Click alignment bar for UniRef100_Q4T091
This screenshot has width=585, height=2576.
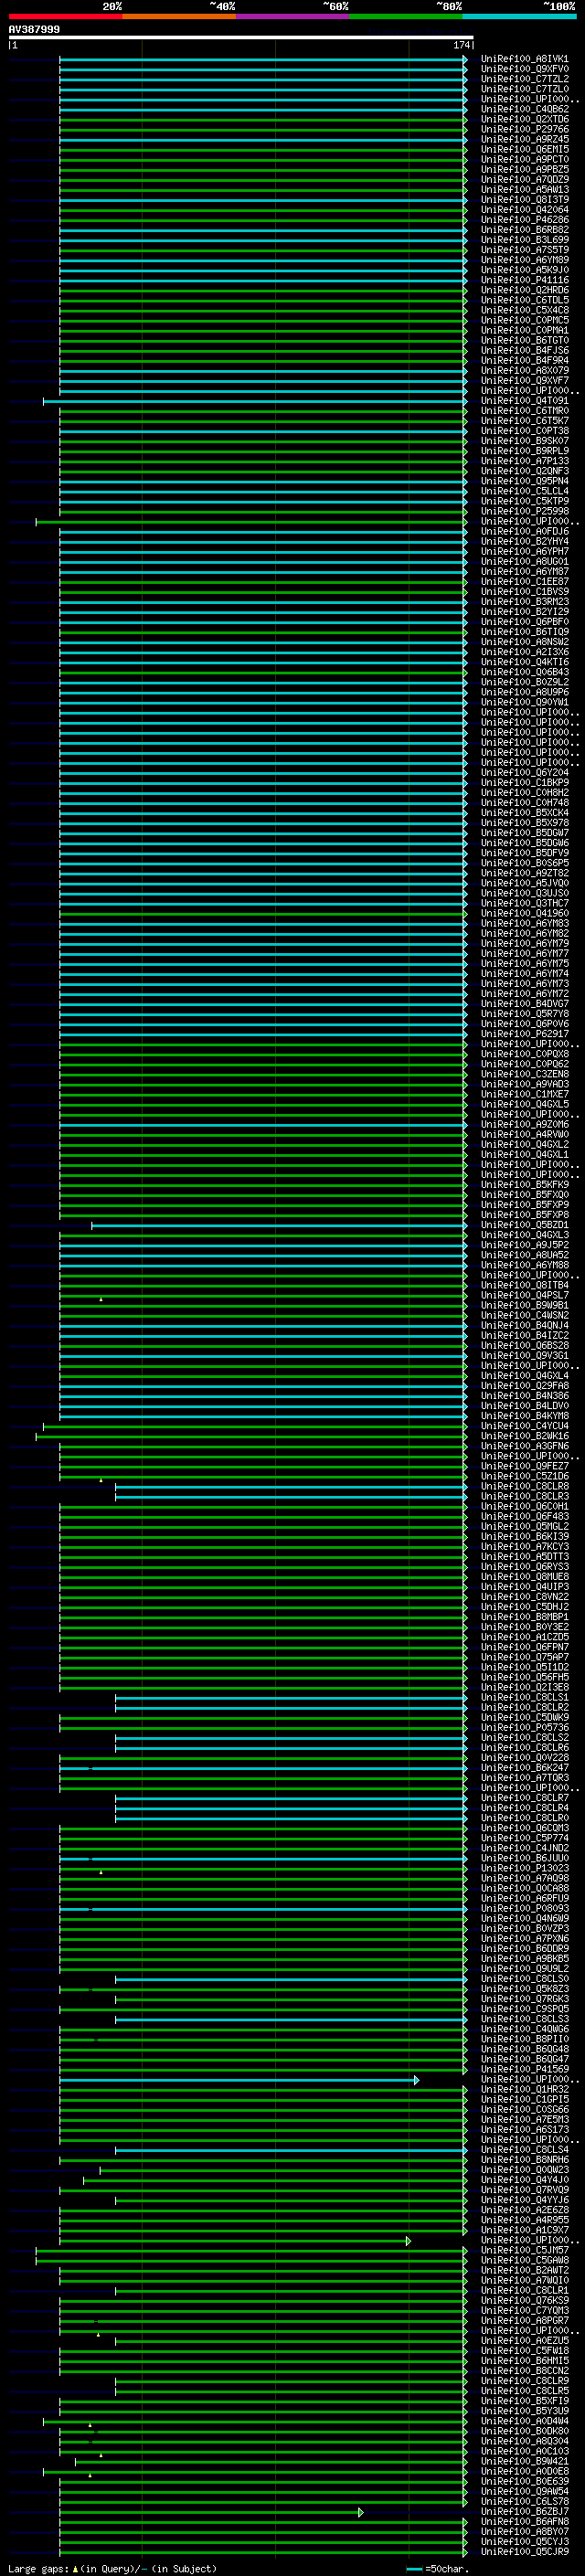(255, 401)
